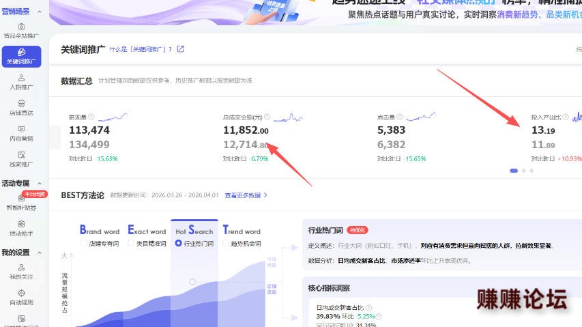The image size is (582, 327).
Task: Click help icon next to 展现量
Action: click(x=91, y=117)
